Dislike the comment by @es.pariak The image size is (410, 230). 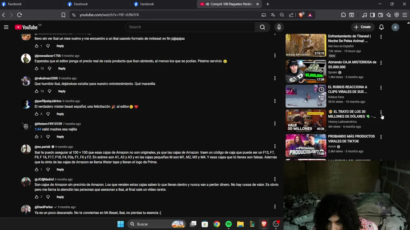[x=48, y=169]
